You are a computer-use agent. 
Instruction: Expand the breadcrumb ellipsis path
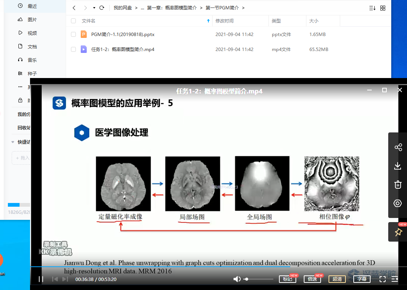142,8
